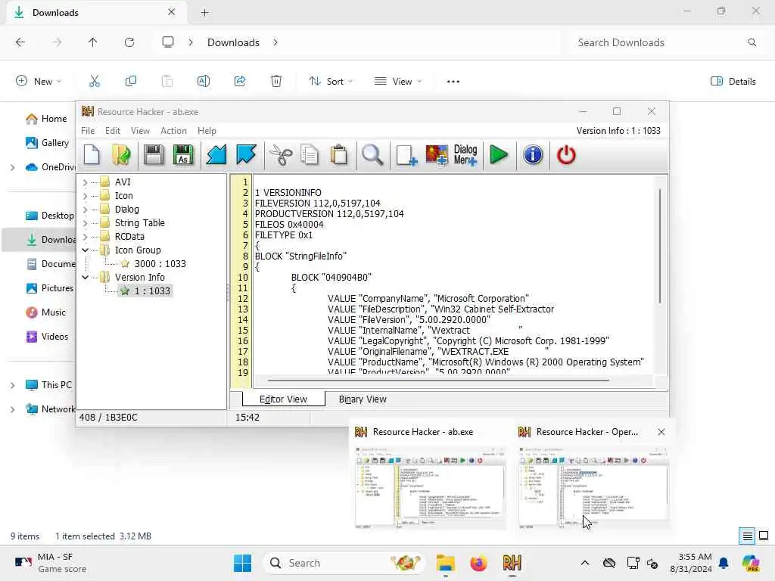Screen dimensions: 775x581
Task: Open Music folder in sidebar
Action: [45, 312]
